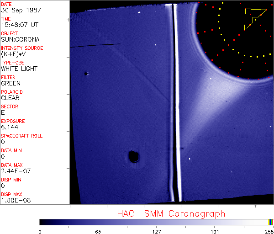Click the DISP MIN label
The width and height of the screenshot is (274, 234).
coord(11,180)
